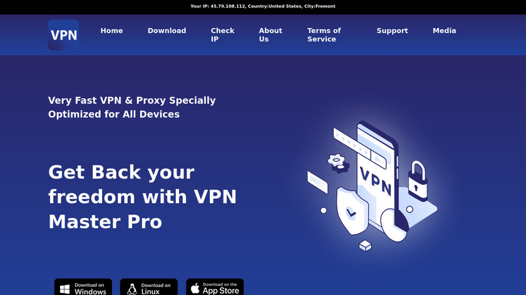
Task: Go to the Support page
Action: pyautogui.click(x=392, y=31)
